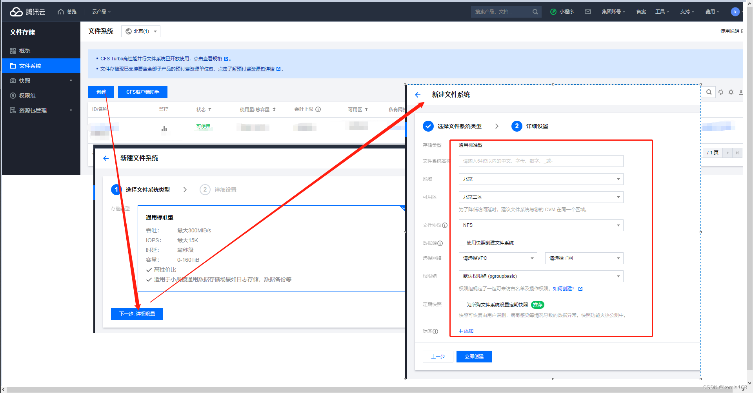The height and width of the screenshot is (393, 753).
Task: Click info icon next to 吞吐上限
Action: click(318, 109)
